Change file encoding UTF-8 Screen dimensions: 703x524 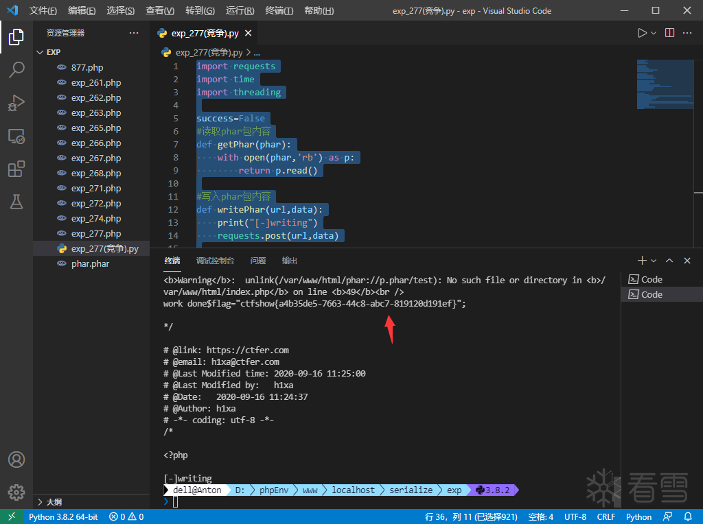tap(575, 517)
